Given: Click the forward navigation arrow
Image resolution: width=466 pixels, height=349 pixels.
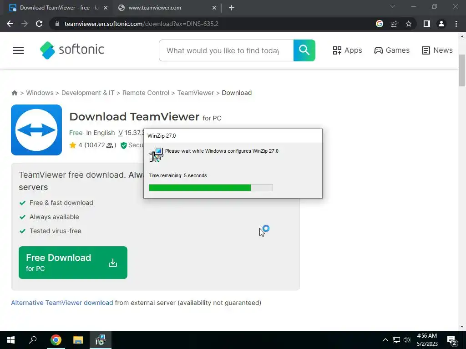Looking at the screenshot, I should [x=25, y=24].
